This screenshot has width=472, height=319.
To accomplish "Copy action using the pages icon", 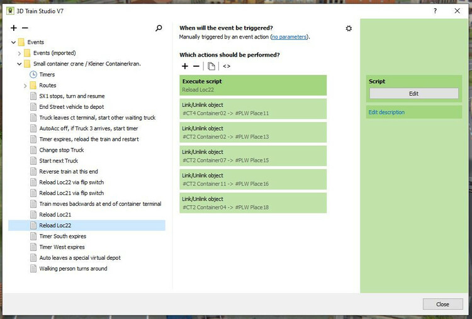I will pos(211,66).
